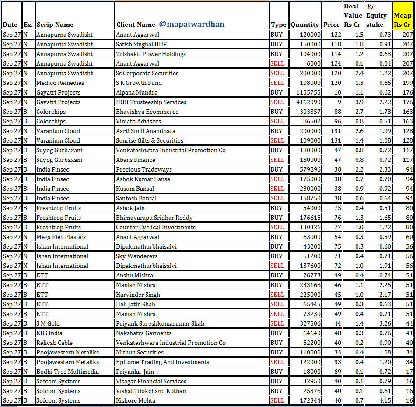Select Kusum Bansal cell
This screenshot has width=416, height=407.
pos(192,189)
